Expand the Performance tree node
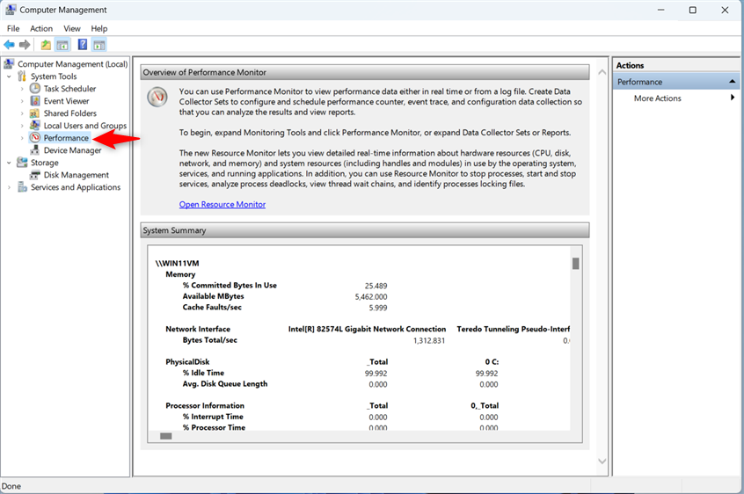This screenshot has width=744, height=494. pos(22,138)
